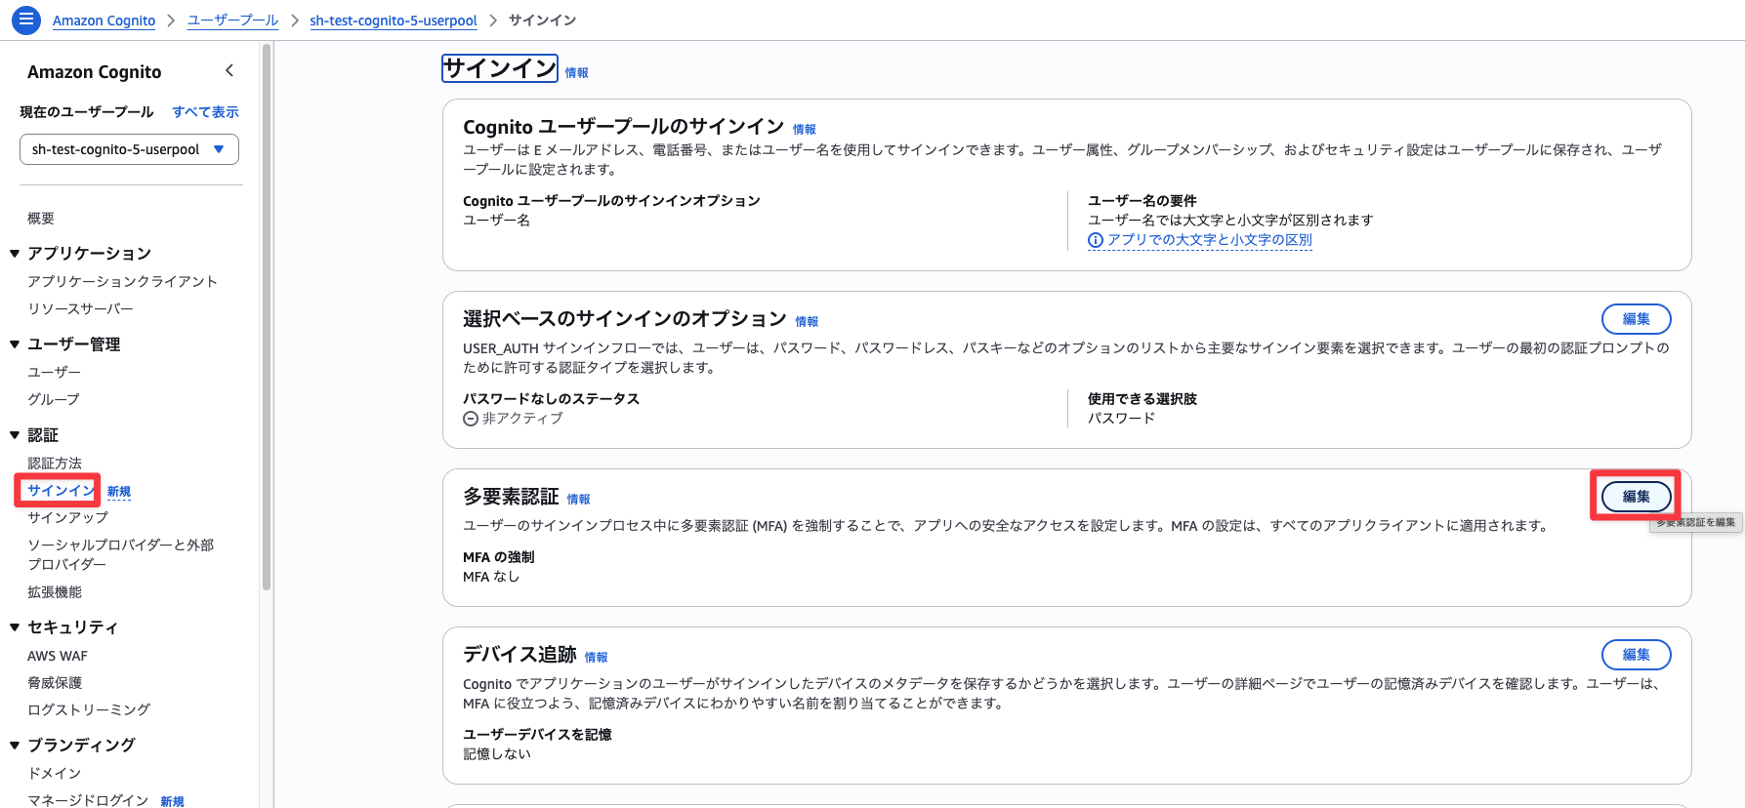Open 認証方法 page

[x=55, y=464]
